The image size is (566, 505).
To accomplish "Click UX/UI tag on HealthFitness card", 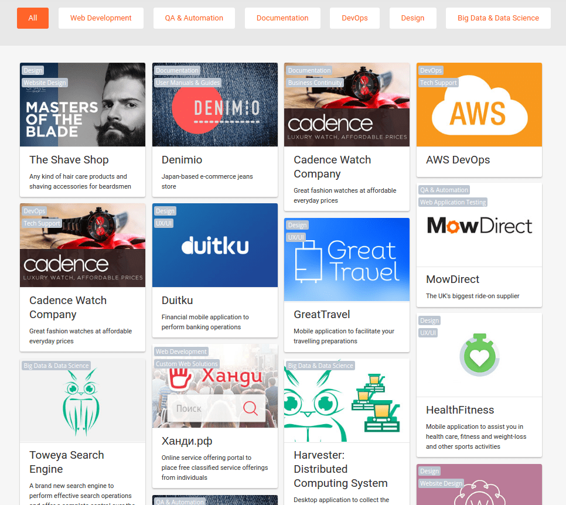I will tap(428, 333).
